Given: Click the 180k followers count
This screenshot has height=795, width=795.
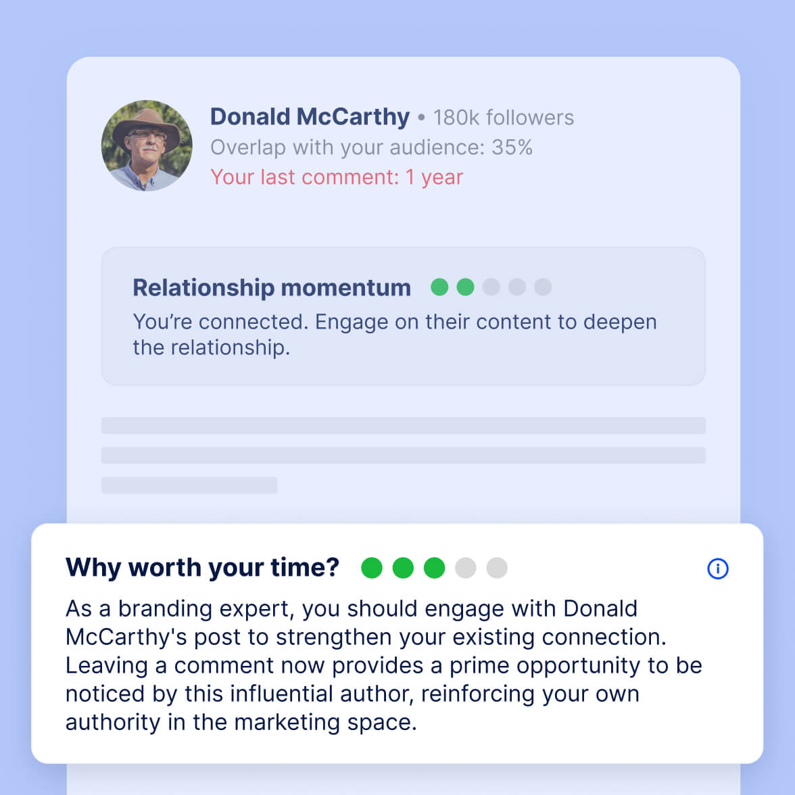Looking at the screenshot, I should [503, 118].
